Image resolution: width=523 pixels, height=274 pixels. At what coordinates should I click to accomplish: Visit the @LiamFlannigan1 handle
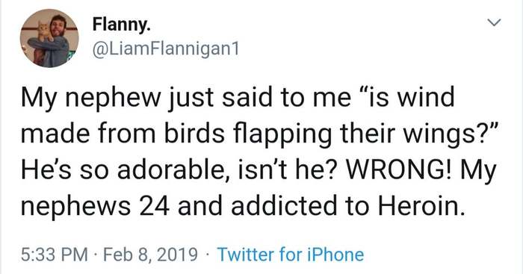point(166,50)
